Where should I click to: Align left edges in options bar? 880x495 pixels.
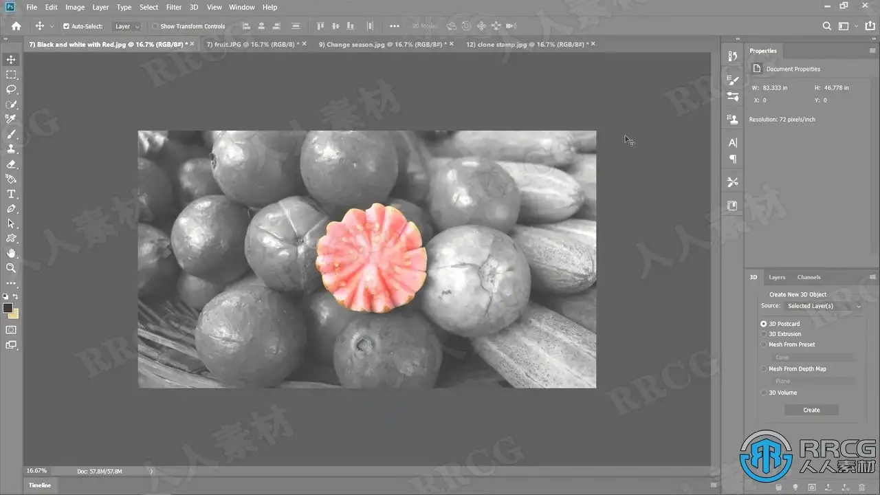[x=247, y=26]
